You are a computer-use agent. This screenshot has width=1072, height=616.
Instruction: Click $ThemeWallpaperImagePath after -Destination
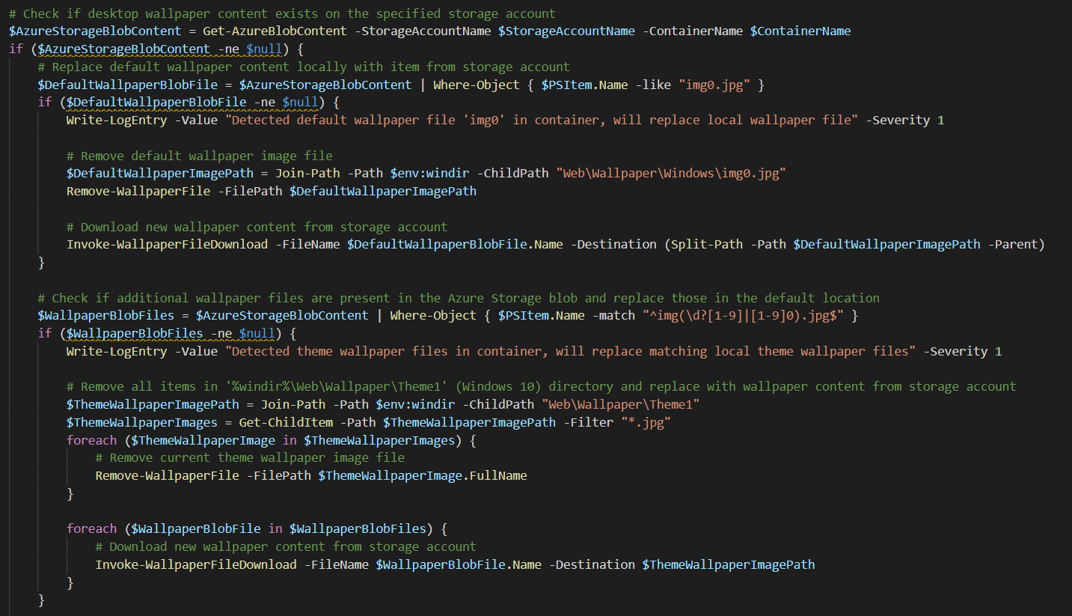click(729, 564)
